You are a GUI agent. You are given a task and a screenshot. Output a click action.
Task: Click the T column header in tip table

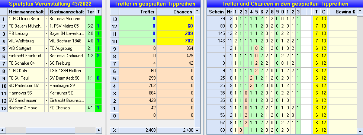click(x=316, y=12)
